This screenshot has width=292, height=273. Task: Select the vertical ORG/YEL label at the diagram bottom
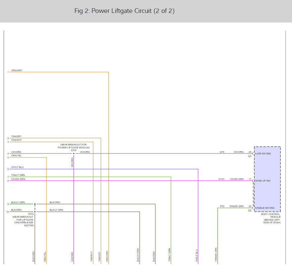(45, 257)
